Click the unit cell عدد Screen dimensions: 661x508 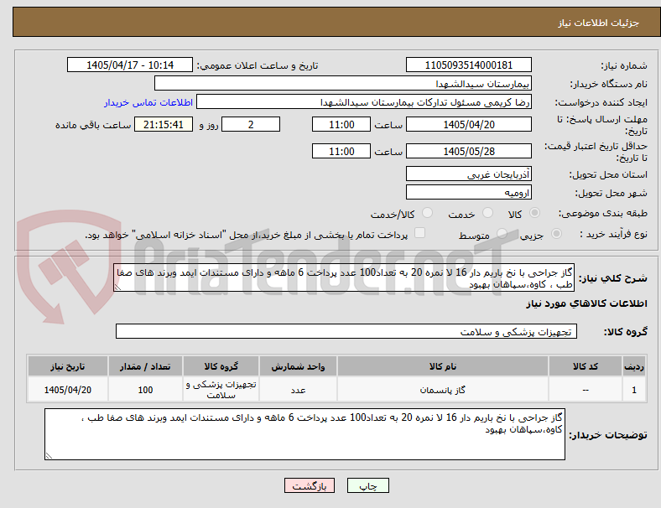(x=298, y=390)
